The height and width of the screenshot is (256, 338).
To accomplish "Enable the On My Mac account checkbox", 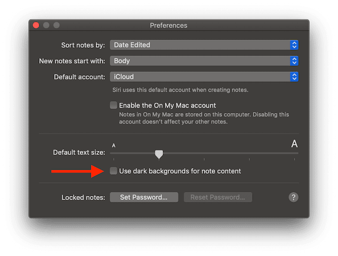I will click(x=113, y=105).
